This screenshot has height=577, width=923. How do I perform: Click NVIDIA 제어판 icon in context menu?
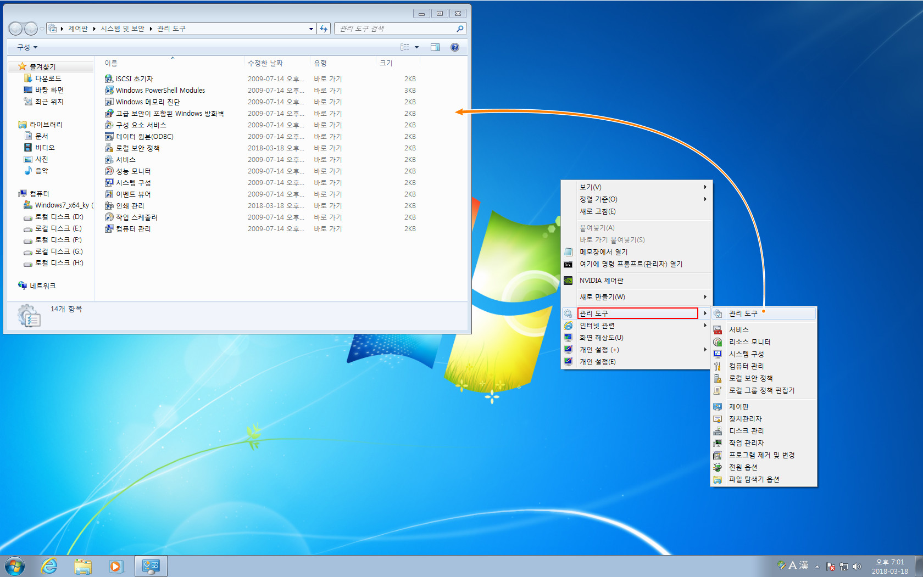(x=568, y=281)
